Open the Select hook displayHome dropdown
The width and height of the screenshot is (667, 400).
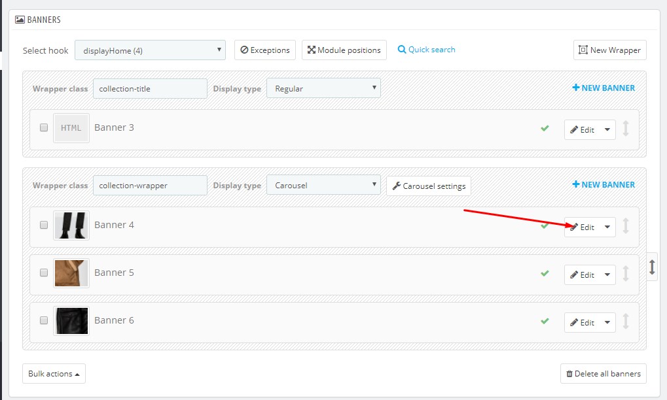pyautogui.click(x=150, y=50)
